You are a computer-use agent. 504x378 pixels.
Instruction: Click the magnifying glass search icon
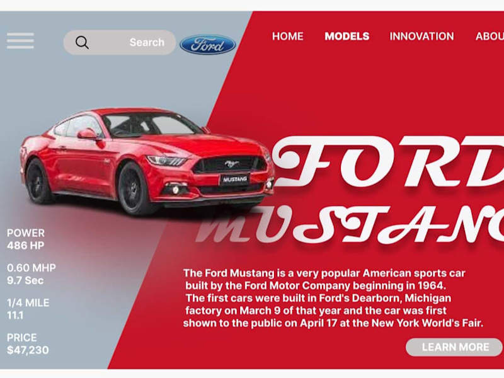click(82, 42)
